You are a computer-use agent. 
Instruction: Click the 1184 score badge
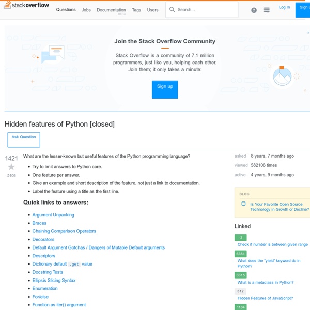(241, 307)
